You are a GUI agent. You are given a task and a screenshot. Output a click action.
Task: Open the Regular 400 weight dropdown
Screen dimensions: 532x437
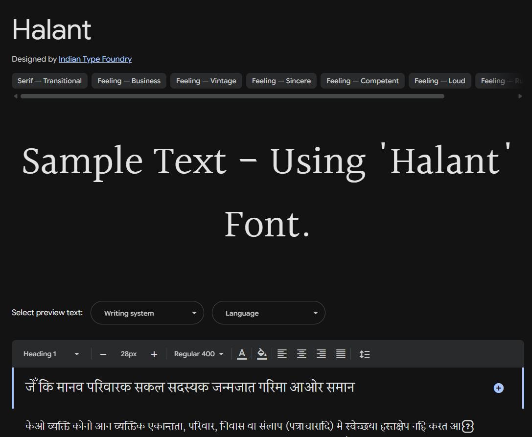tap(199, 354)
